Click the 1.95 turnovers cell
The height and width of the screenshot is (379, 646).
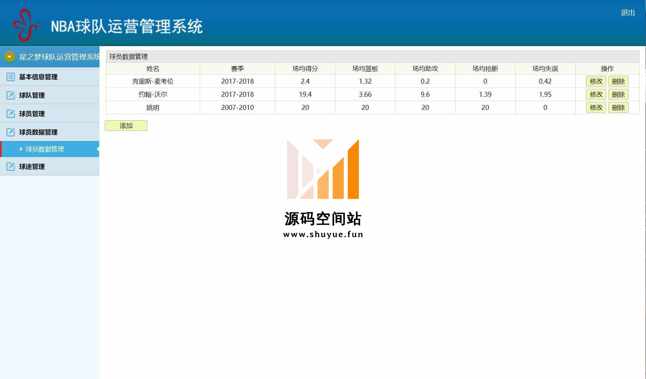(545, 95)
